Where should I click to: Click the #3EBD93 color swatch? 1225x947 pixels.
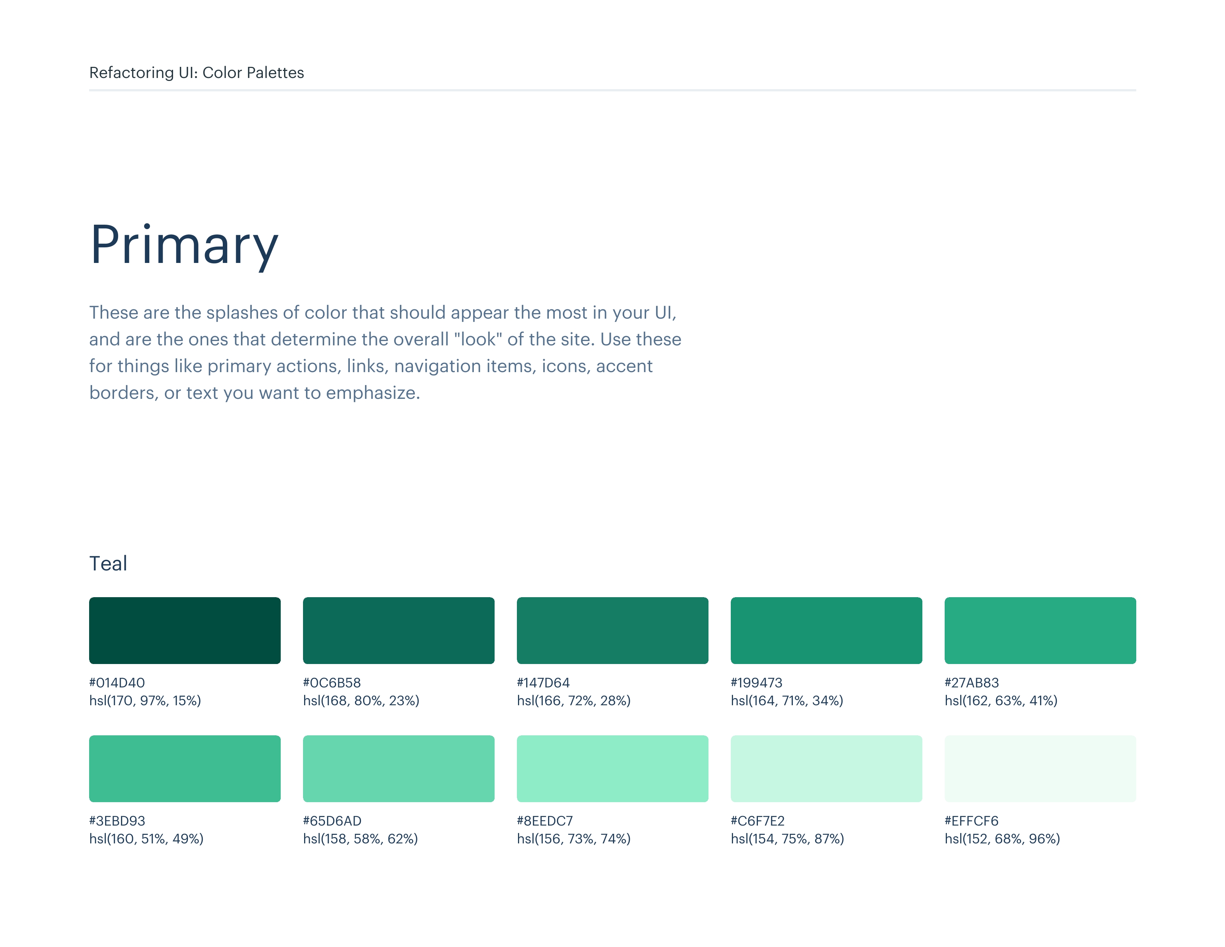[185, 768]
